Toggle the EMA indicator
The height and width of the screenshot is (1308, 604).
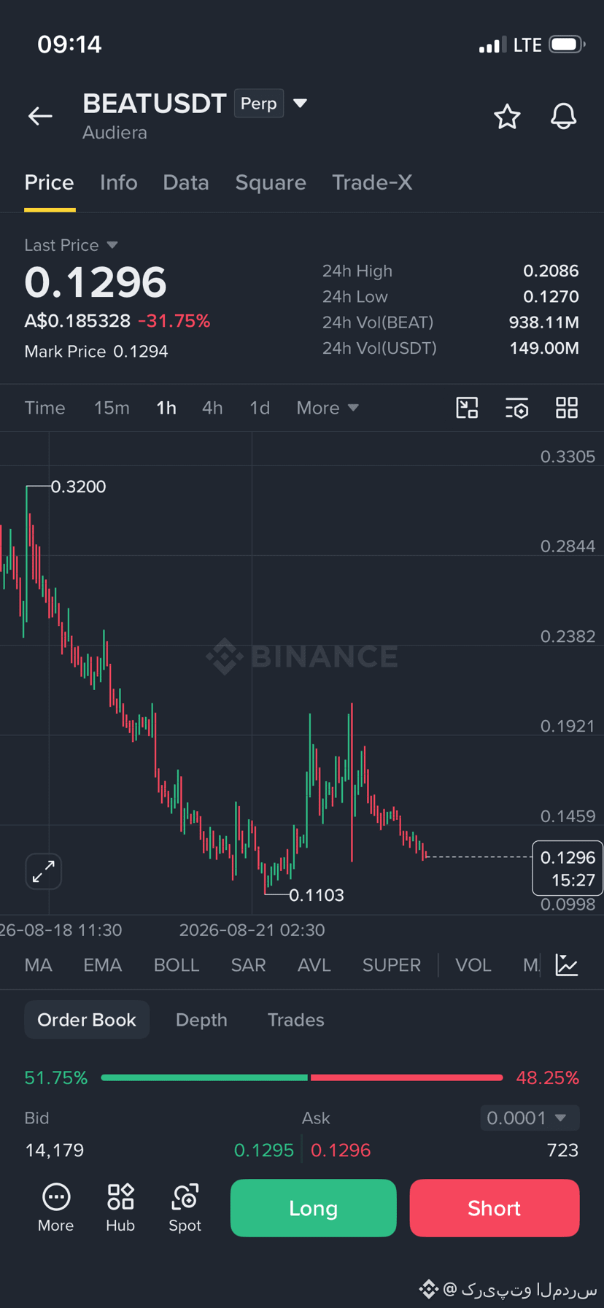[102, 965]
